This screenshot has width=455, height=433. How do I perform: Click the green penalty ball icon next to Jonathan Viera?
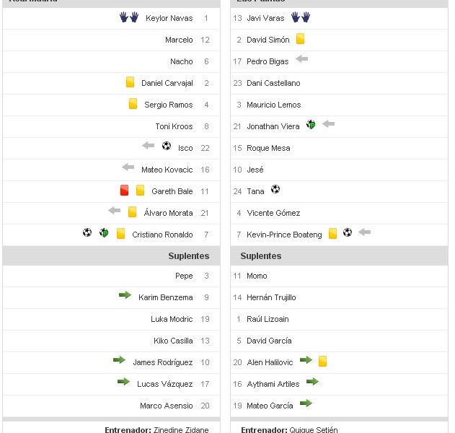point(311,124)
